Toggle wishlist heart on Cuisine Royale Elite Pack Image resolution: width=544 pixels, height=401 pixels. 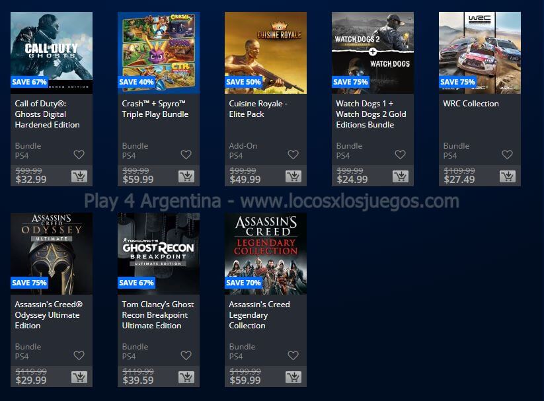(x=293, y=155)
